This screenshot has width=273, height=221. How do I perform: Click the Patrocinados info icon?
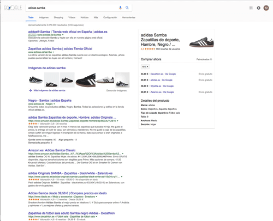pyautogui.click(x=211, y=59)
